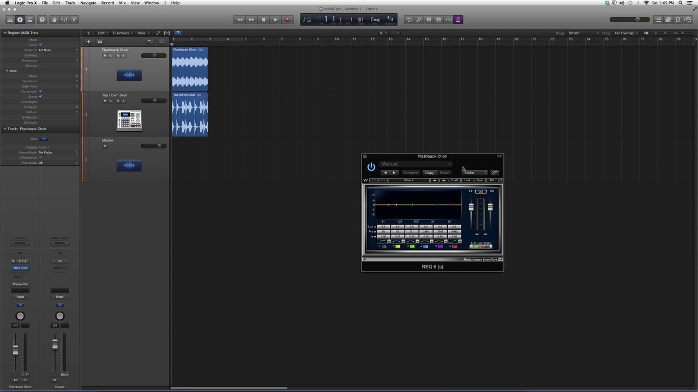Open the Mixer button in control bar
This screenshot has width=698, height=392.
click(64, 20)
